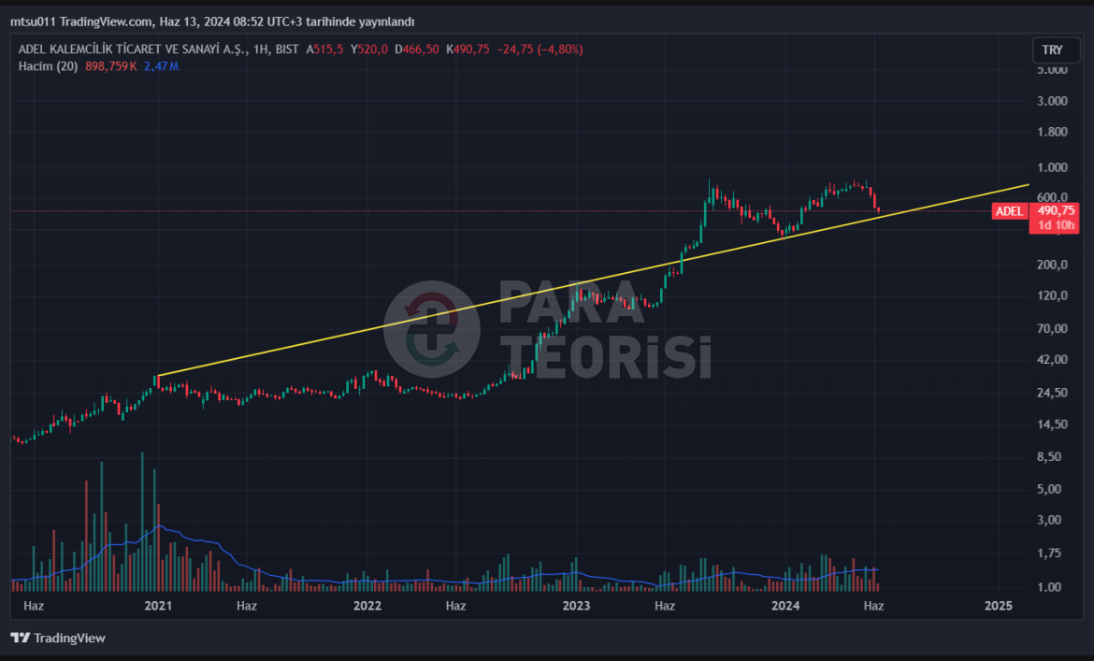
Task: Click the Hacim (20) volume indicator label
Action: [48, 66]
